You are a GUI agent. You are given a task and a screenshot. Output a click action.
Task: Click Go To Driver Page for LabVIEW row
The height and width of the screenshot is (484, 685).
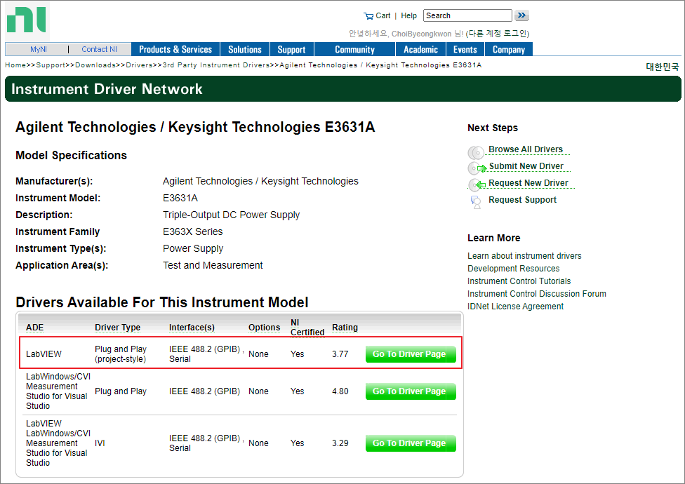(411, 354)
